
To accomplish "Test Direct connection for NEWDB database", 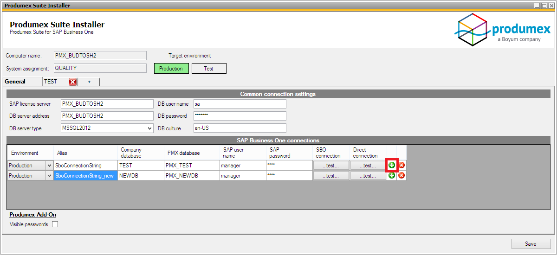I will (368, 176).
